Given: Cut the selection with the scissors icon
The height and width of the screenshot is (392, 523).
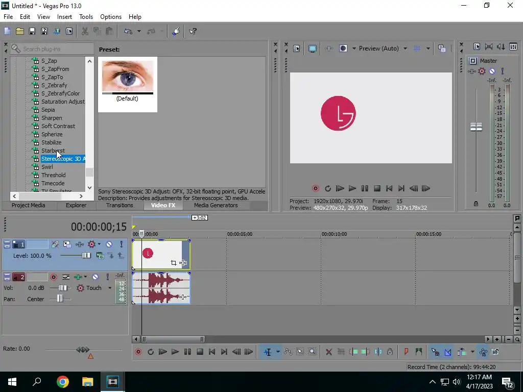Looking at the screenshot, I should (85, 31).
